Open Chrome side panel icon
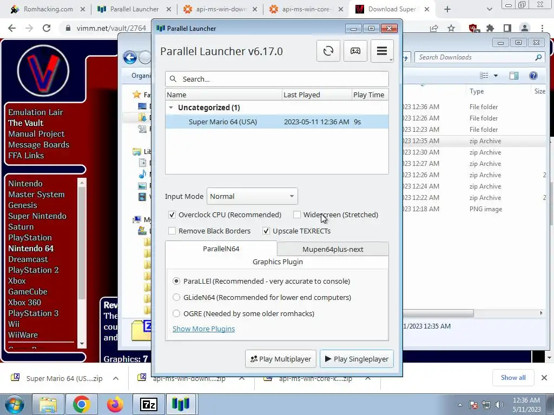This screenshot has width=554, height=415. pyautogui.click(x=507, y=28)
